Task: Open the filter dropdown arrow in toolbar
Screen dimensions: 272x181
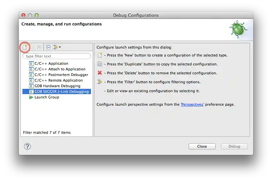Action: point(60,47)
